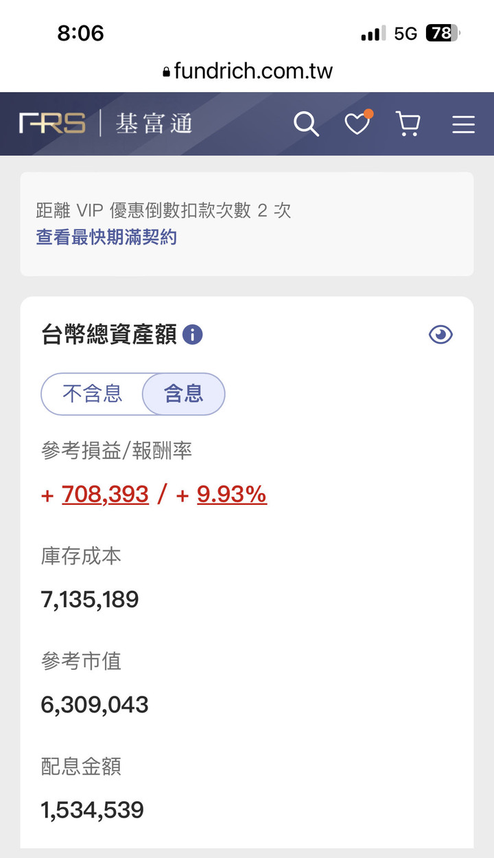Hide asset amounts with the eye icon

coord(440,335)
